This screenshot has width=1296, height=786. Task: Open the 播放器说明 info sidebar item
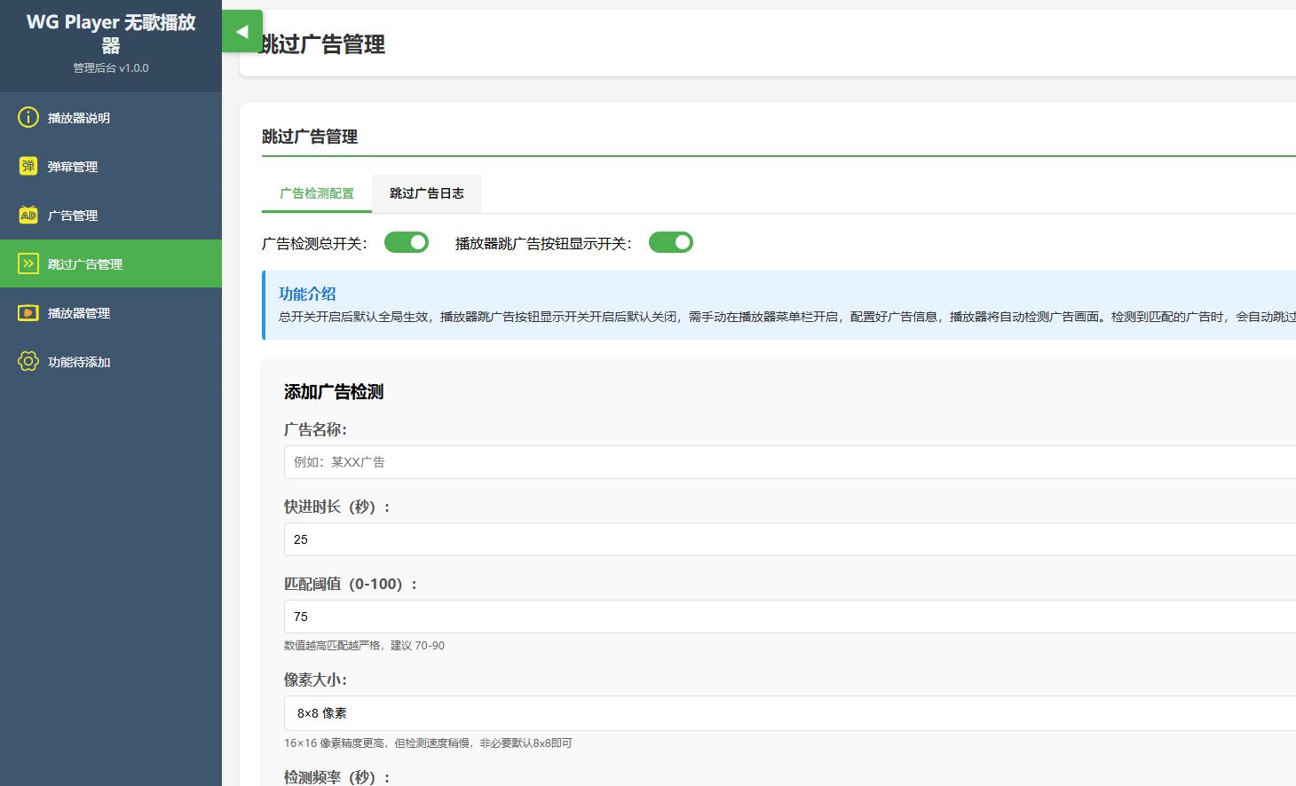(x=28, y=116)
